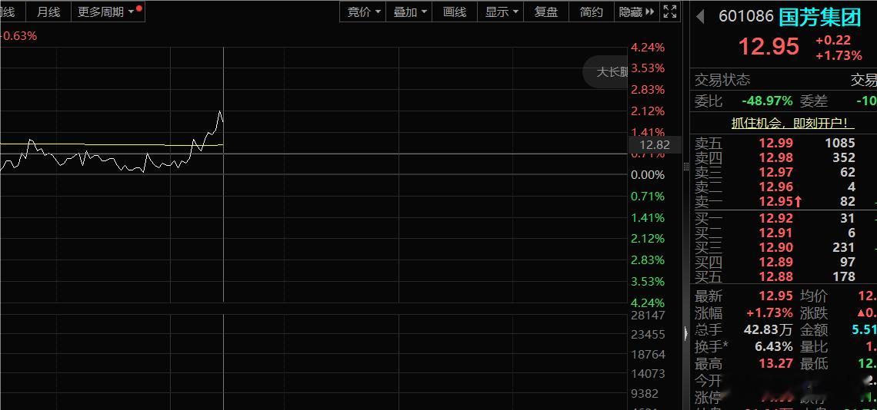Switch to the 月线 monthly chart tab

click(x=48, y=12)
